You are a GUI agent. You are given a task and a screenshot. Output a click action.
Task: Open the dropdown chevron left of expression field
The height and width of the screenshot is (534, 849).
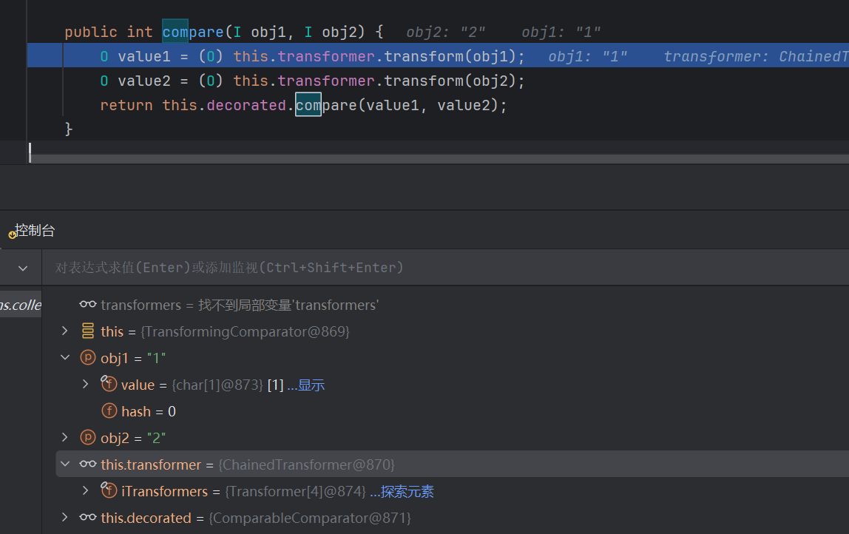point(22,268)
